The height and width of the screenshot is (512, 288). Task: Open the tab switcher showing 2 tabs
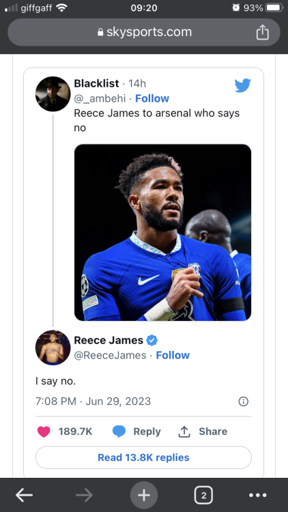click(x=204, y=496)
